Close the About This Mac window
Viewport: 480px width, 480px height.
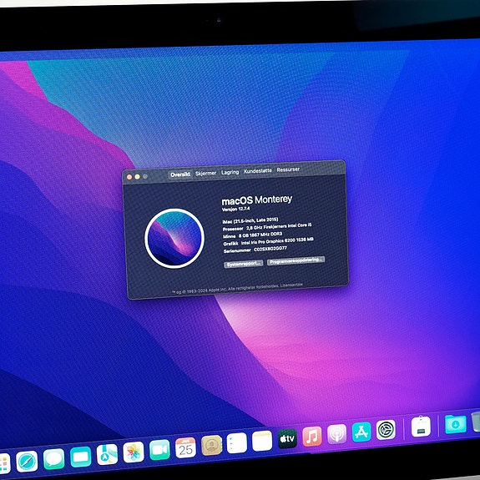click(x=129, y=177)
